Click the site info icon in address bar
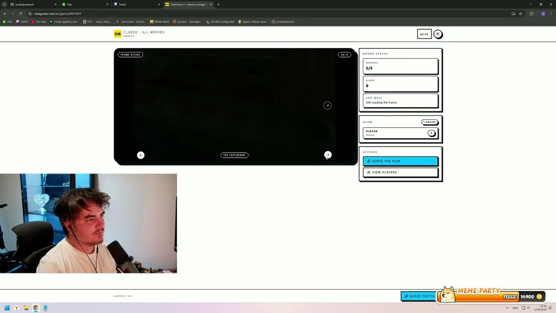 pyautogui.click(x=30, y=13)
